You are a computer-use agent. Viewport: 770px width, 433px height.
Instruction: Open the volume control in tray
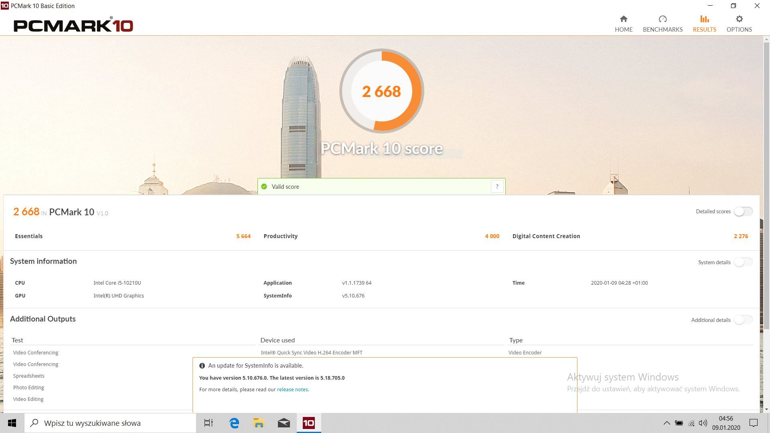pos(703,423)
